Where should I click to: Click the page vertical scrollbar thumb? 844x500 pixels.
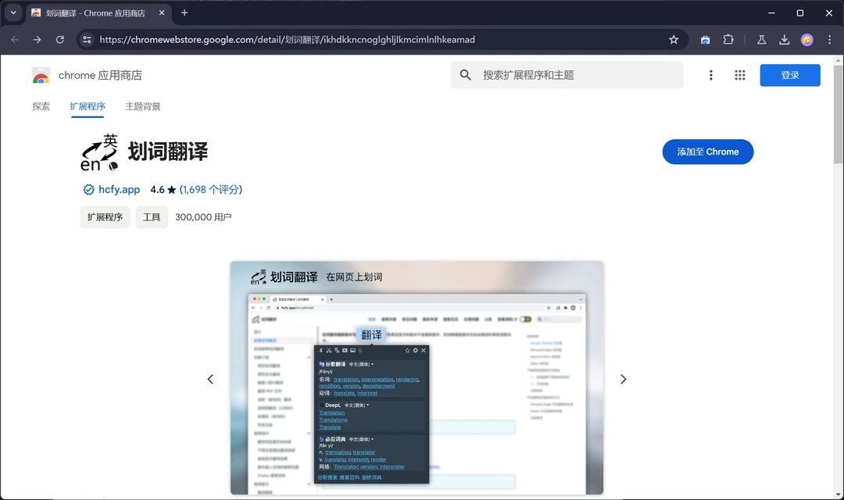pos(838,113)
